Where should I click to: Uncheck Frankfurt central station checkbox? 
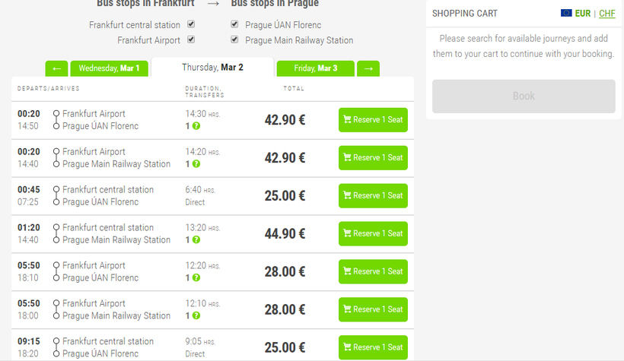click(191, 25)
